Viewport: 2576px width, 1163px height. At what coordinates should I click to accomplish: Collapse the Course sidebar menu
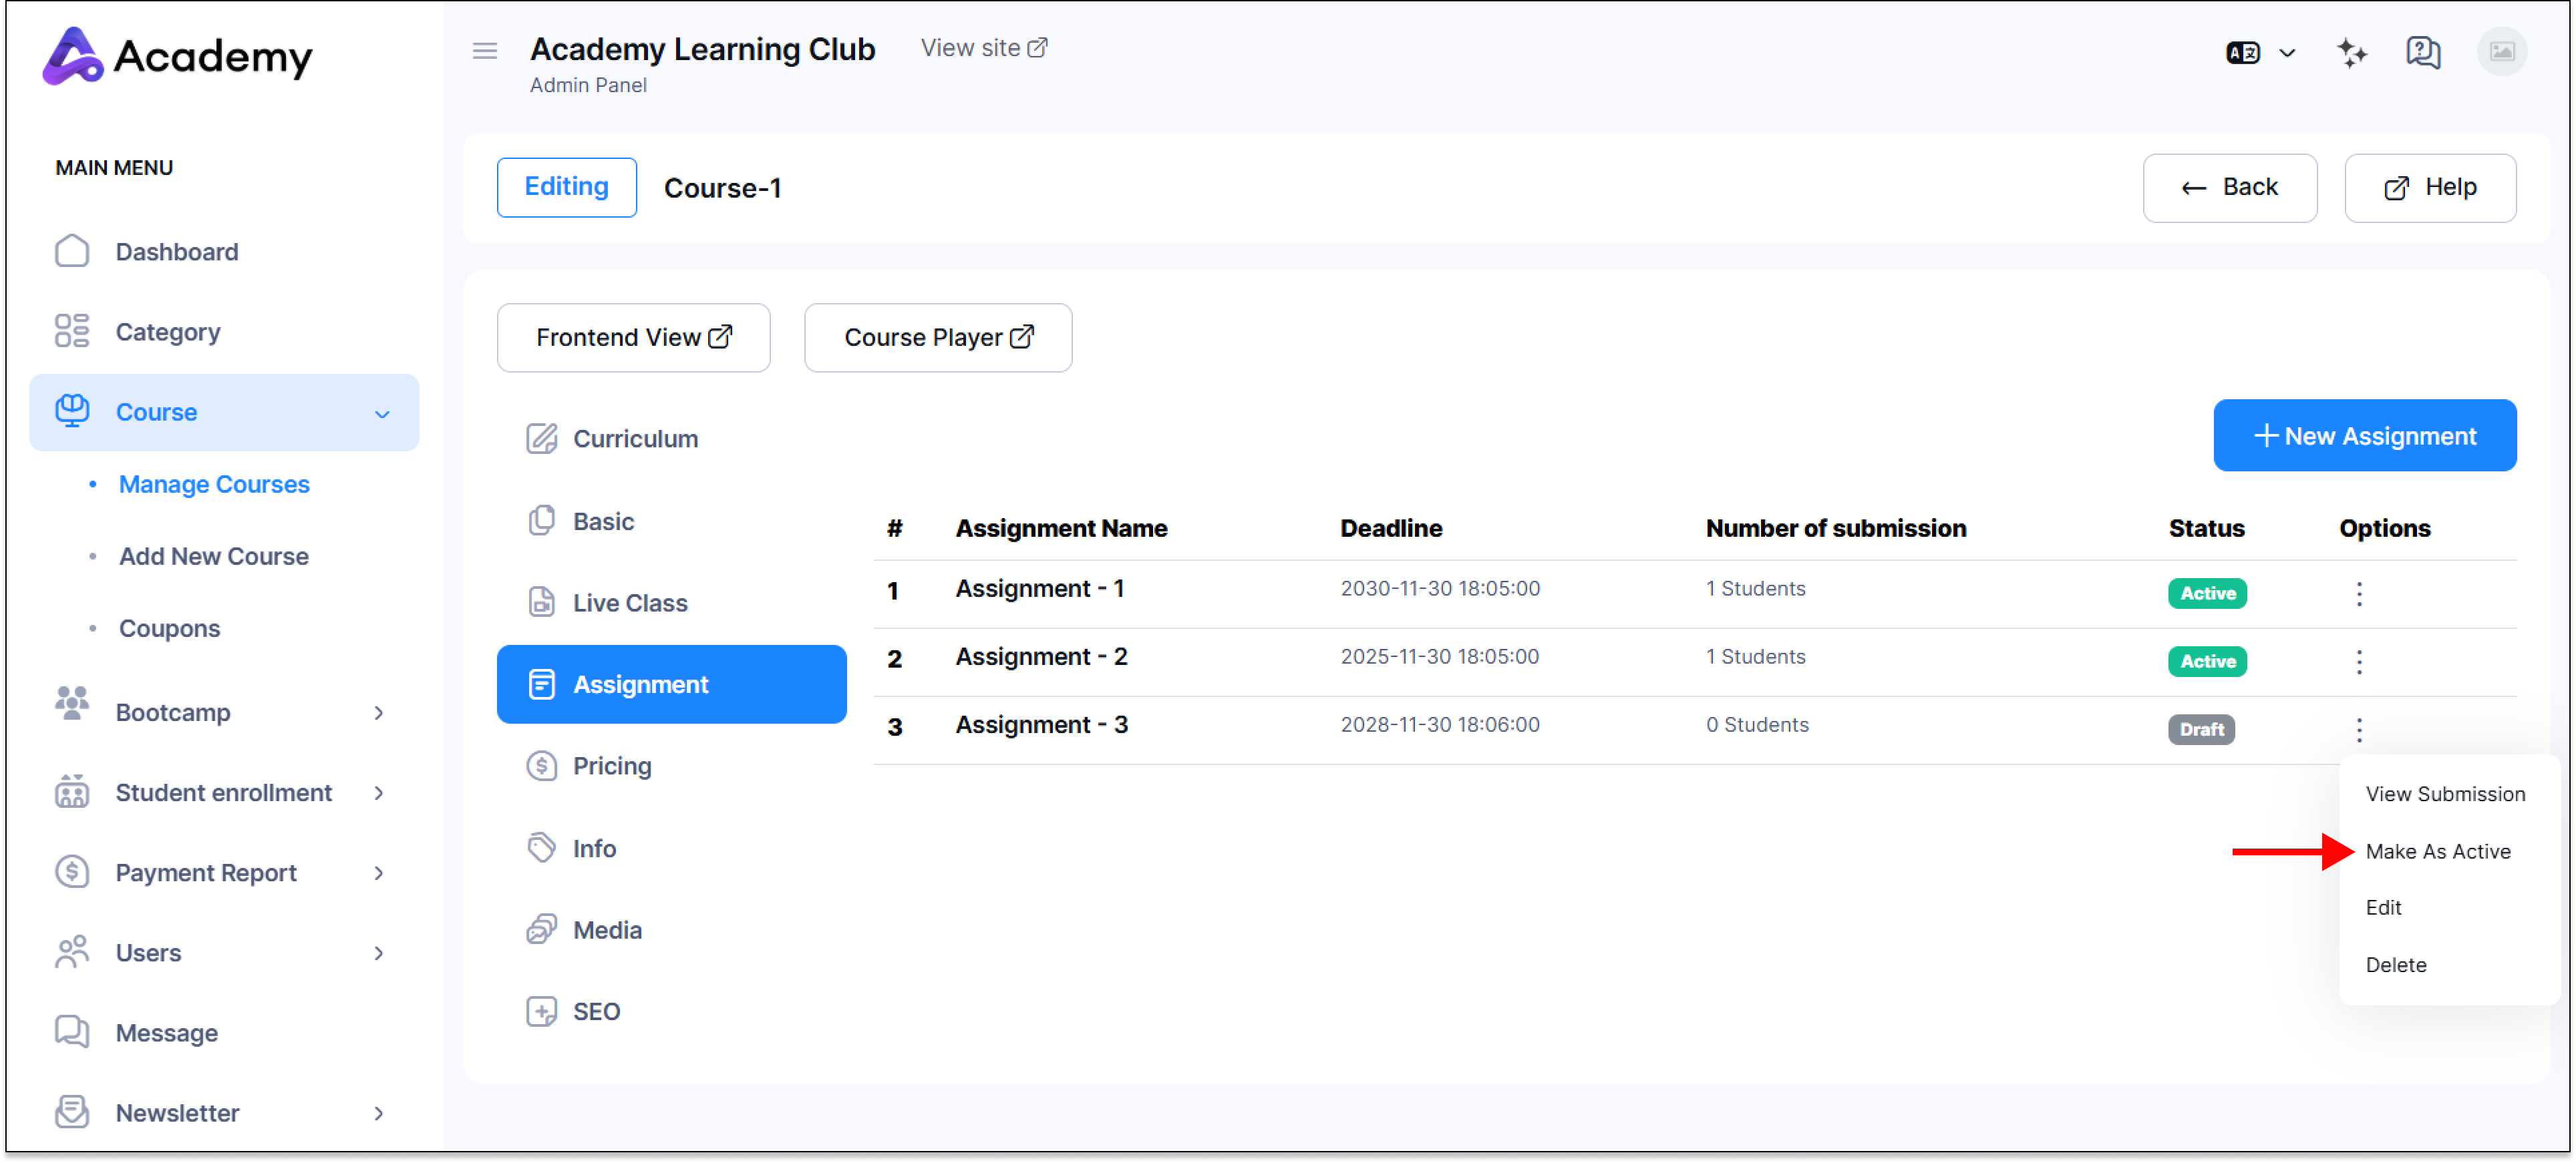click(382, 413)
